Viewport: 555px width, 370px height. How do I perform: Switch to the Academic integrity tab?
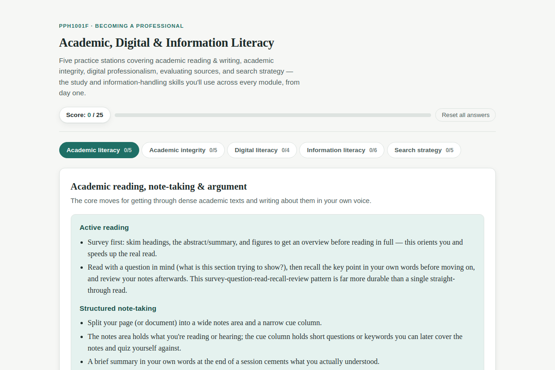click(x=183, y=150)
